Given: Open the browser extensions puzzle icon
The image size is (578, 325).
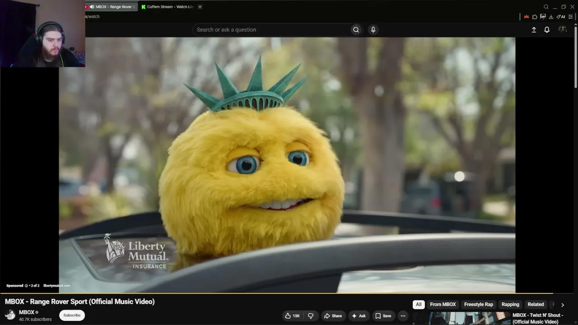Looking at the screenshot, I should (535, 17).
